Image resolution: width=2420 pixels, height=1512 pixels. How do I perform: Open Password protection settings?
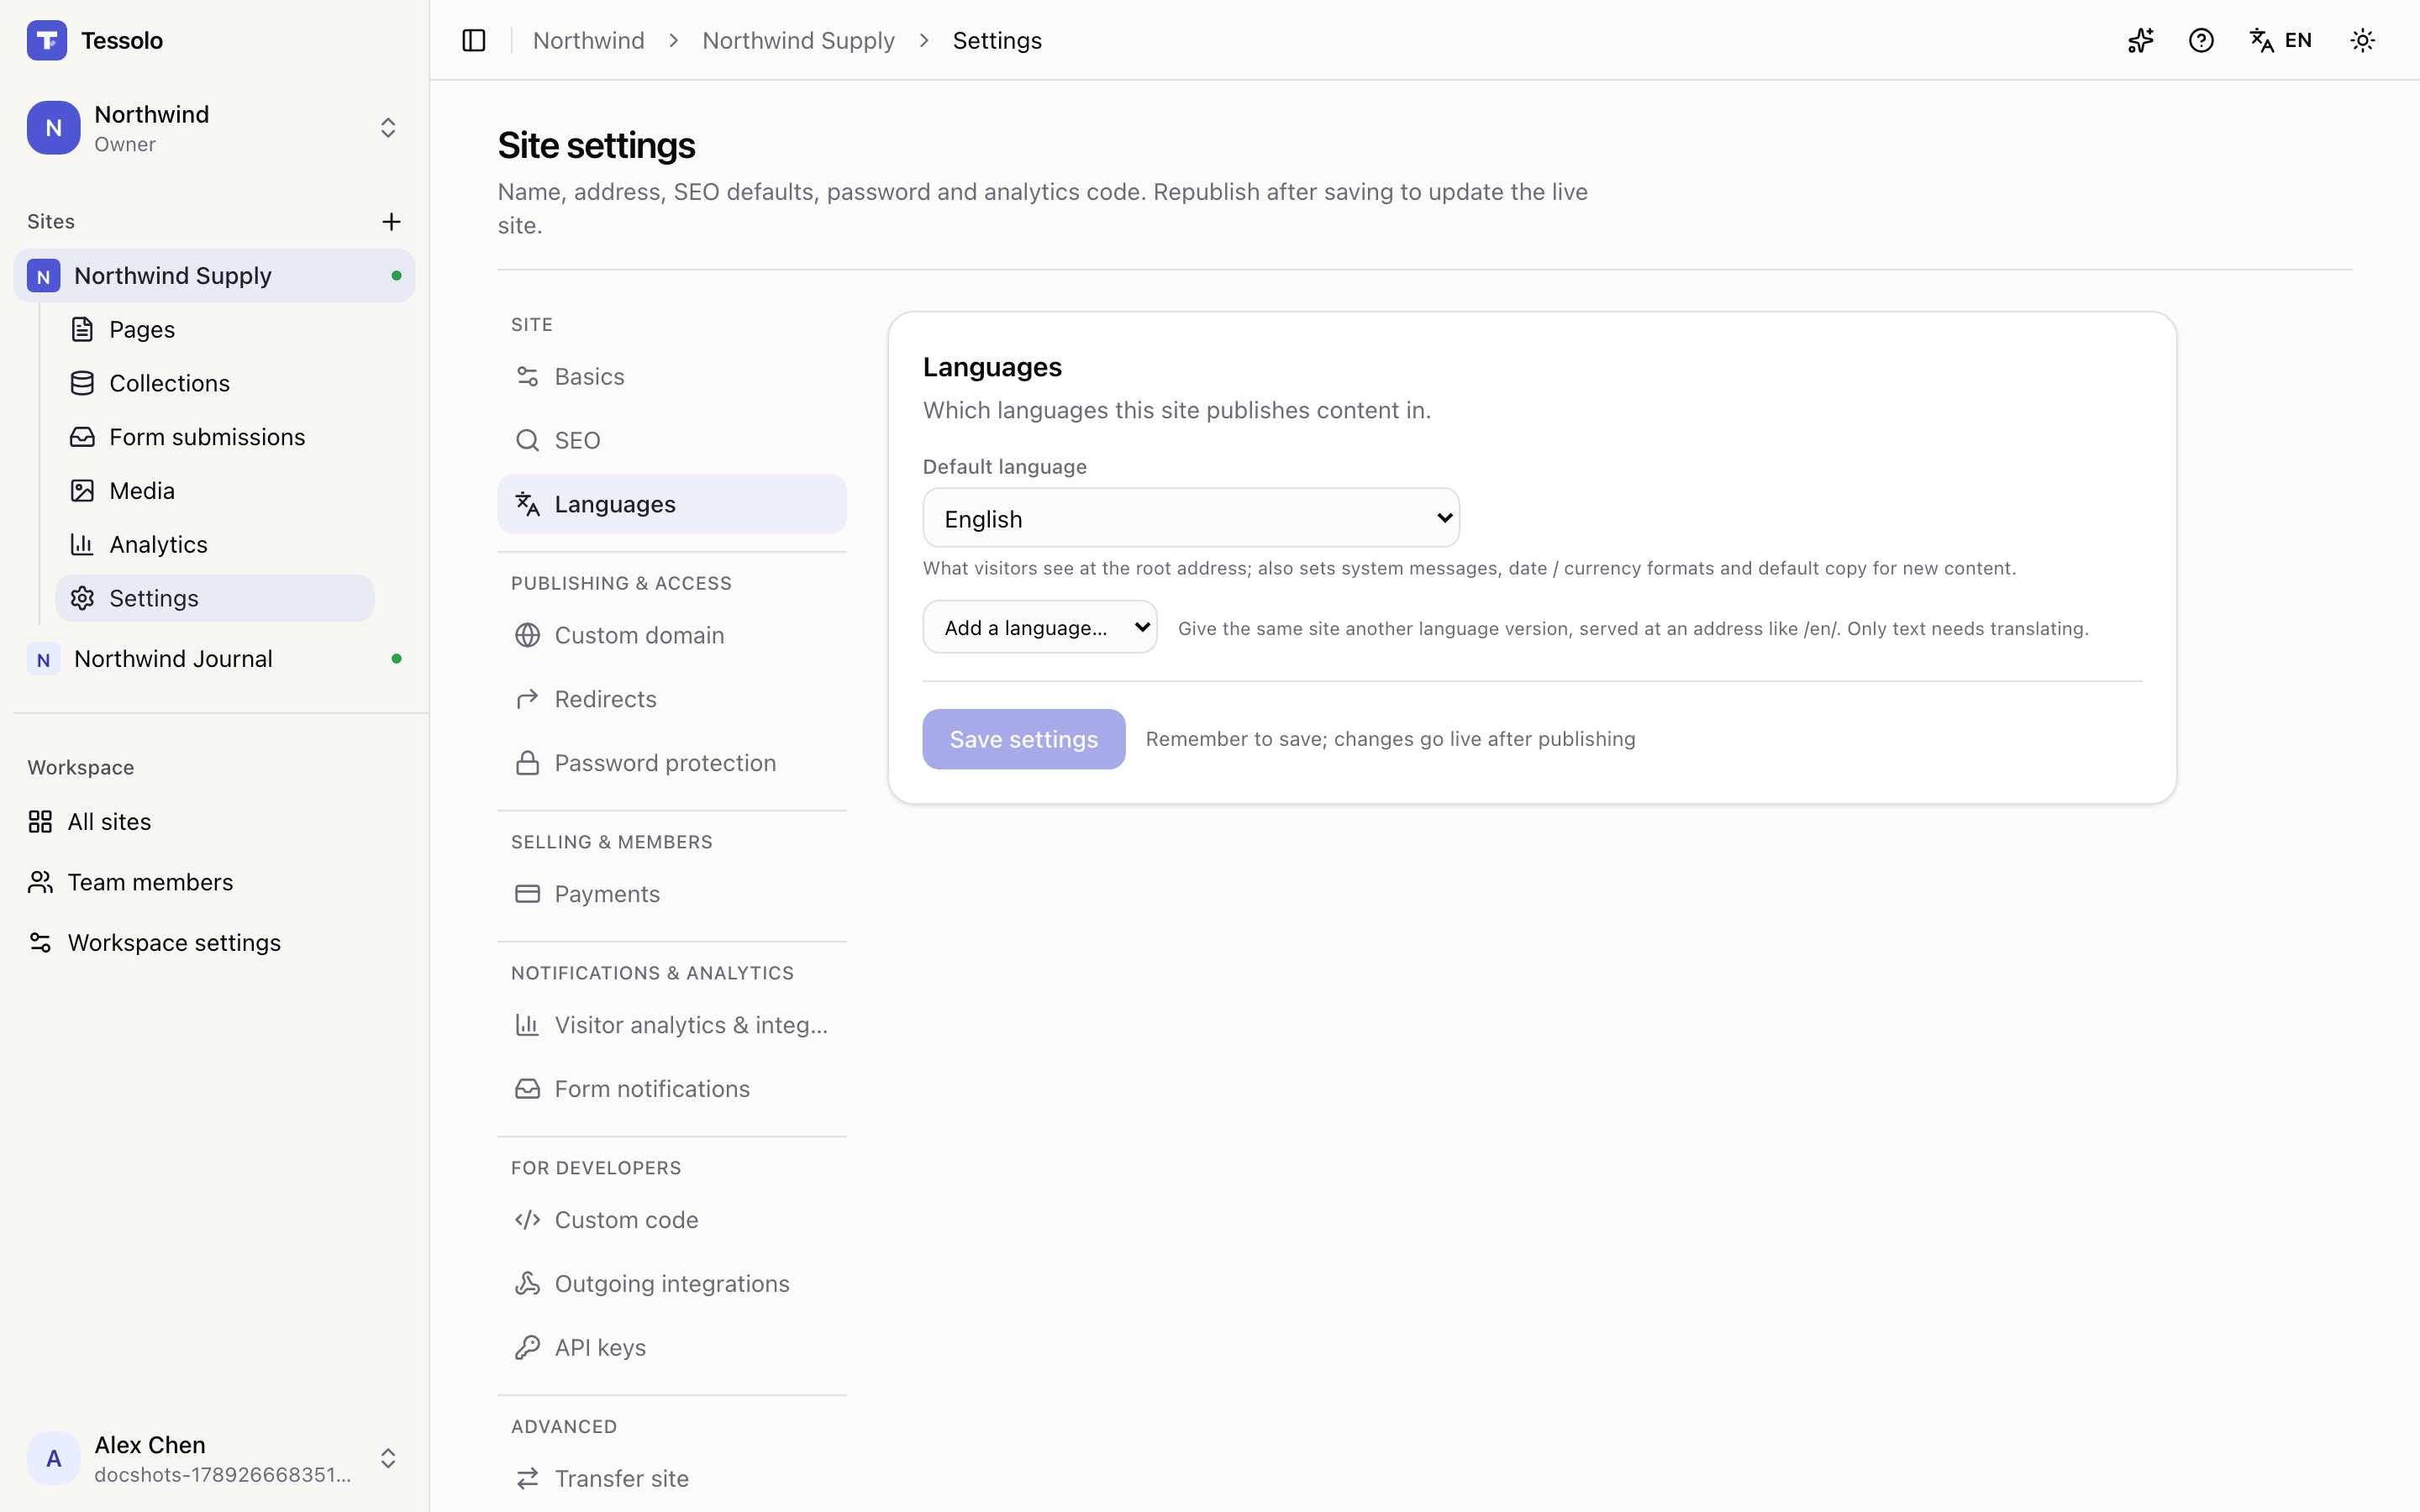tap(672, 763)
